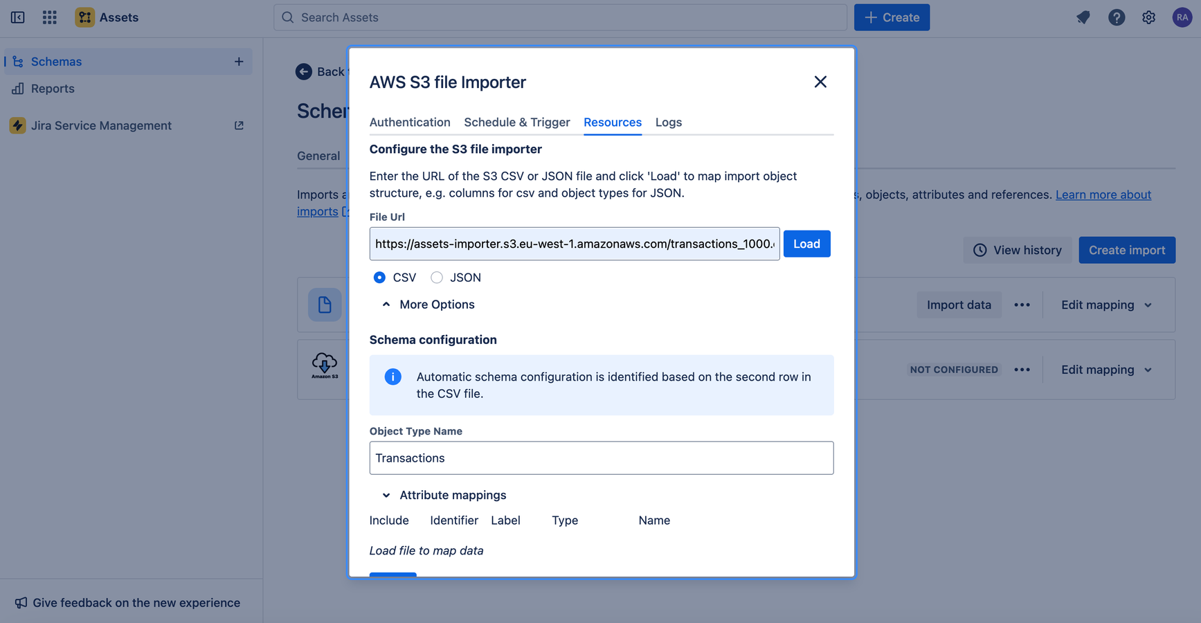Click the Name column header
The width and height of the screenshot is (1201, 623).
click(x=654, y=521)
